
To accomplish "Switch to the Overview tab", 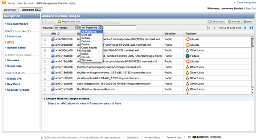I will click(x=10, y=10).
